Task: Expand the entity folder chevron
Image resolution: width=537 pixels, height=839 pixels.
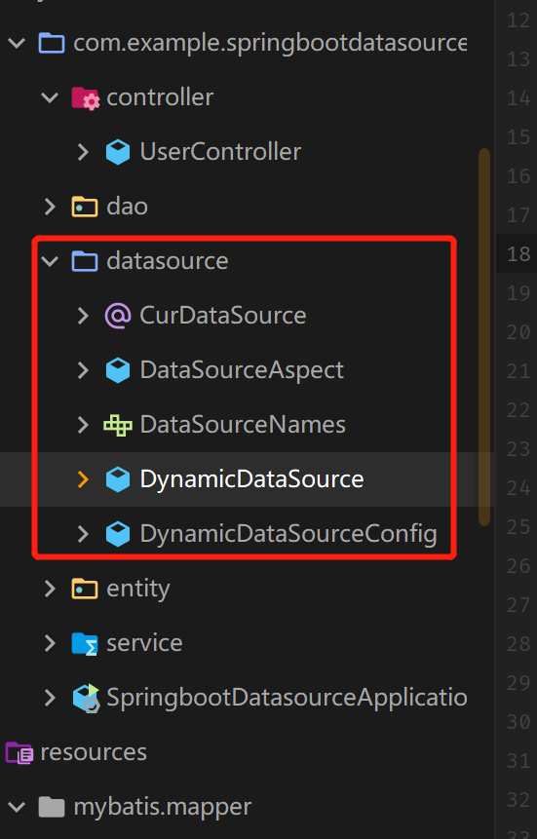Action: point(50,589)
